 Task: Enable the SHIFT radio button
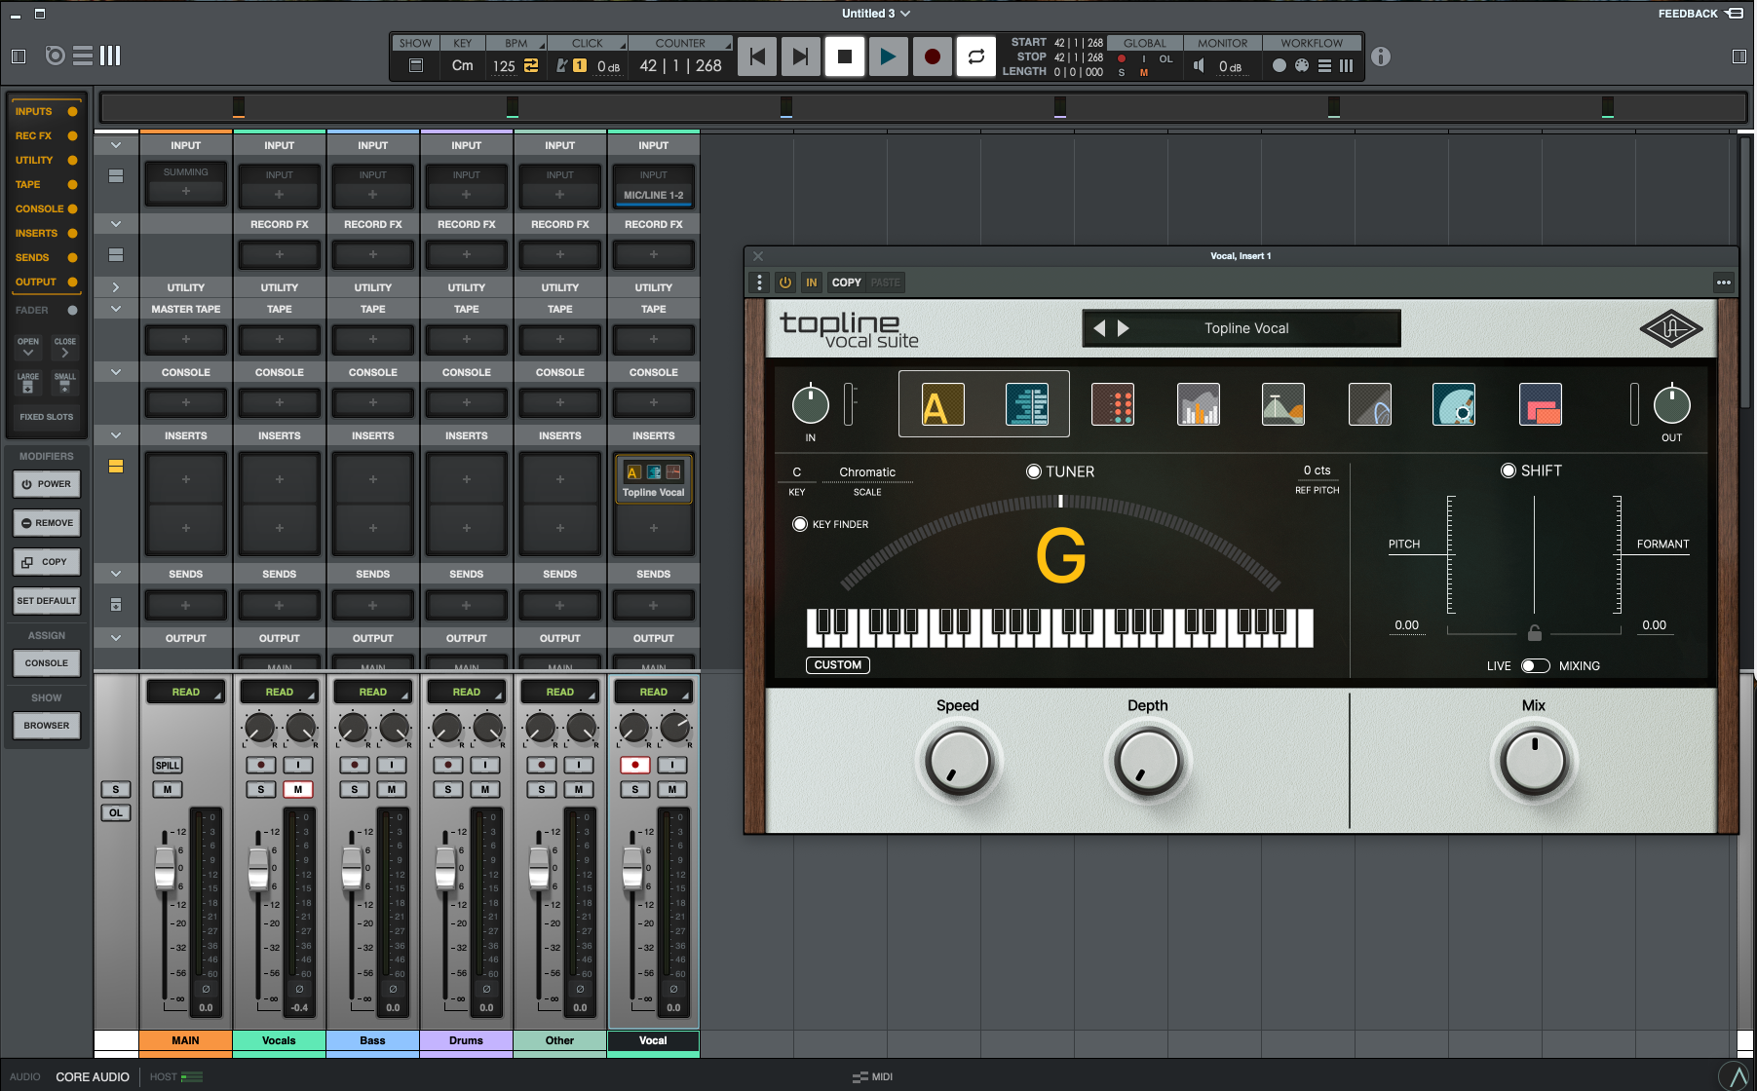[1509, 470]
